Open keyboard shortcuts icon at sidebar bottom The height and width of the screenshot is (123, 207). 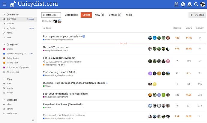click(33, 120)
